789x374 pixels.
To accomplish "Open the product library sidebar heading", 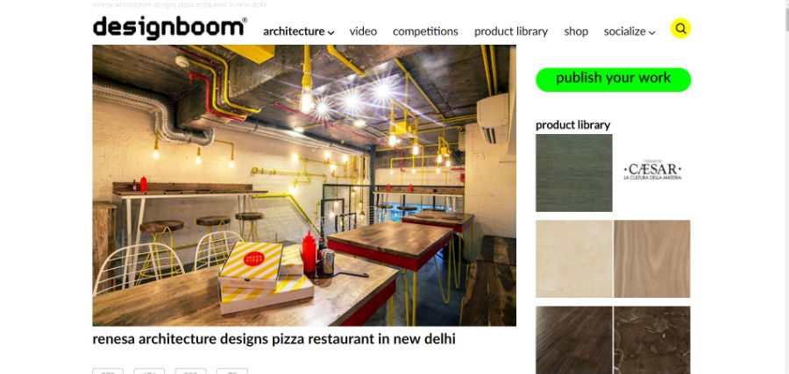I will pyautogui.click(x=572, y=124).
